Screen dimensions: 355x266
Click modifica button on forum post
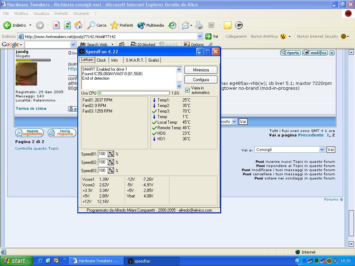click(x=315, y=53)
